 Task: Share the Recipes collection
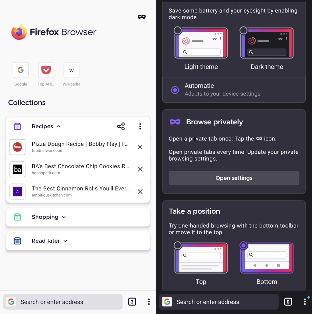(x=121, y=126)
